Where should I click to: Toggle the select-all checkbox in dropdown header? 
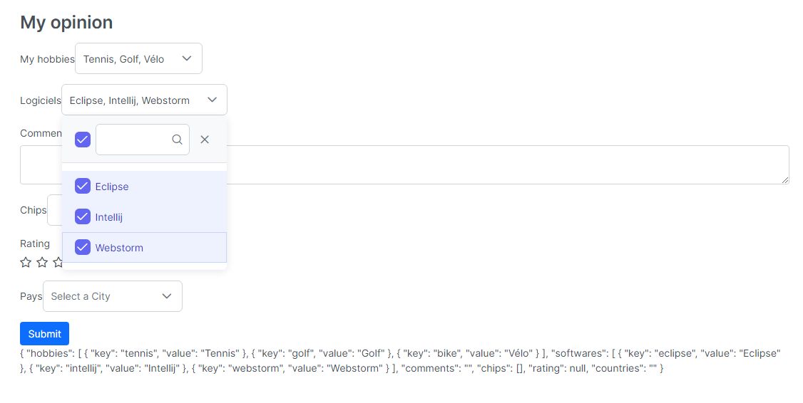point(83,139)
